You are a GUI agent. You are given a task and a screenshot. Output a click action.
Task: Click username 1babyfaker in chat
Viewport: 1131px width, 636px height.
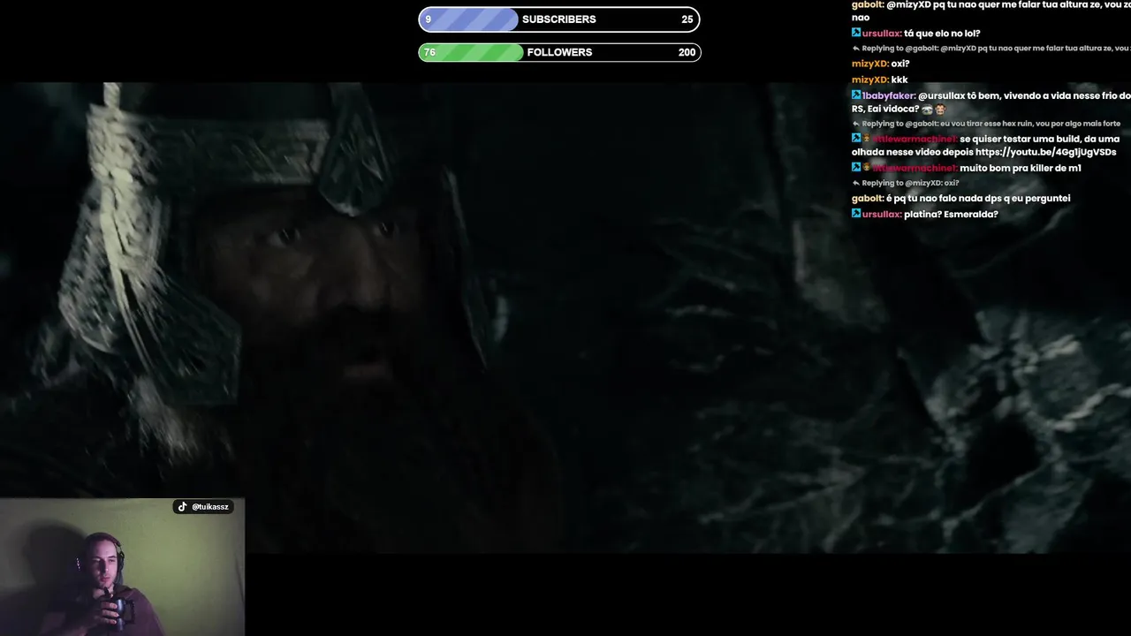888,95
